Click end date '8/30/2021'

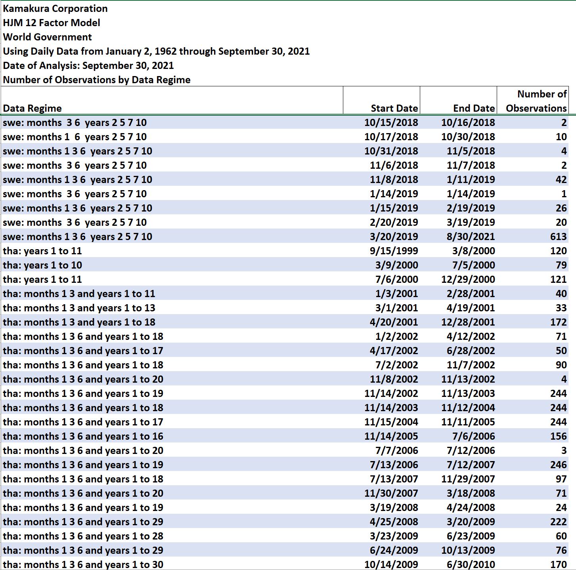click(x=471, y=237)
